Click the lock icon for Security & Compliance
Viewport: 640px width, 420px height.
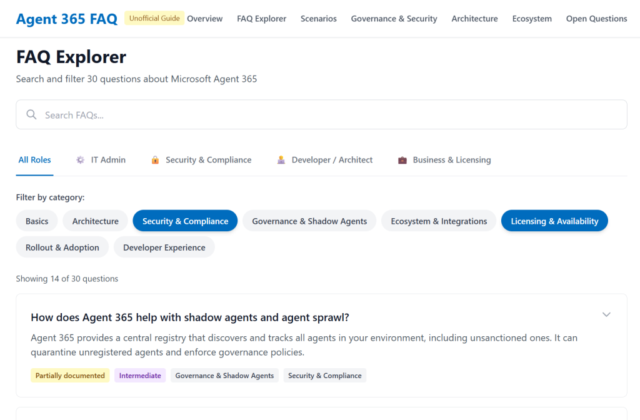pos(155,160)
